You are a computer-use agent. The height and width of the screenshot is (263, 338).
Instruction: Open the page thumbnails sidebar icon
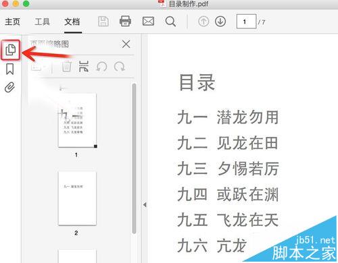(10, 50)
